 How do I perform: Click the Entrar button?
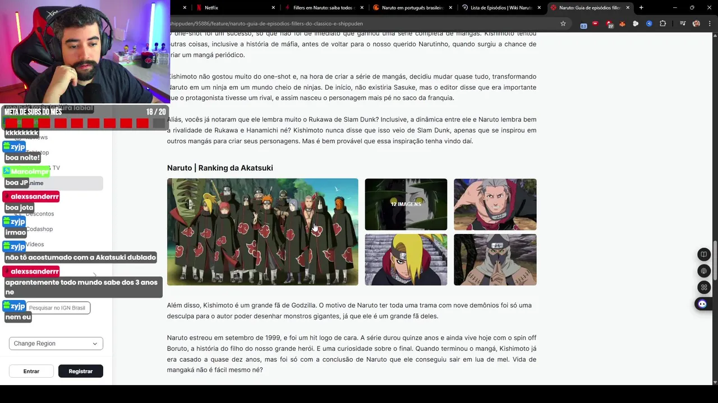pos(31,371)
